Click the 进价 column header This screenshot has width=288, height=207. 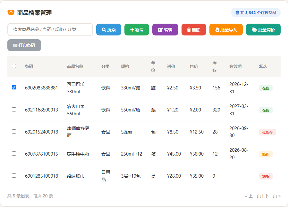(x=171, y=66)
